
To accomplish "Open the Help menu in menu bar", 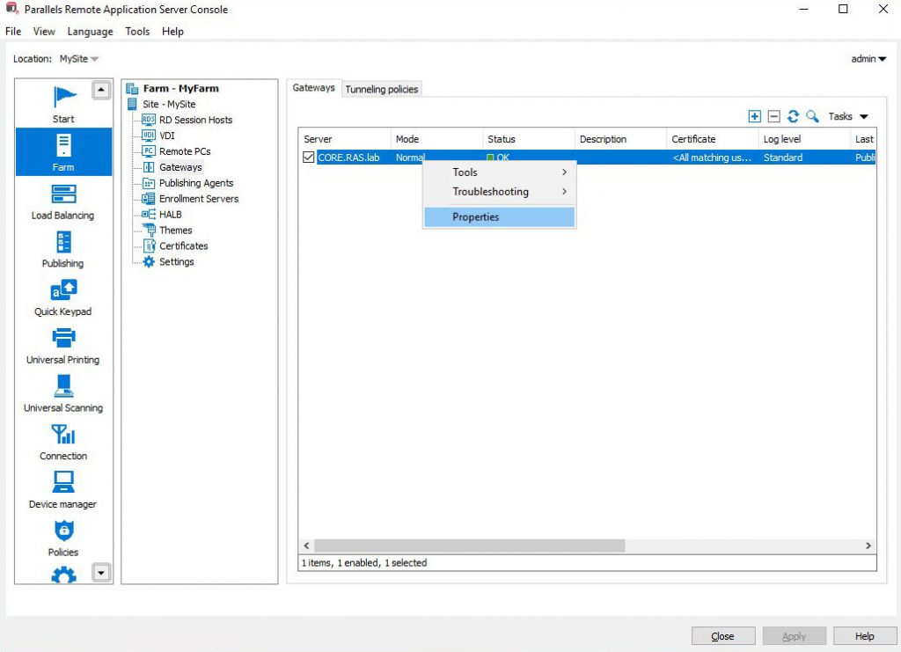I will tap(172, 32).
